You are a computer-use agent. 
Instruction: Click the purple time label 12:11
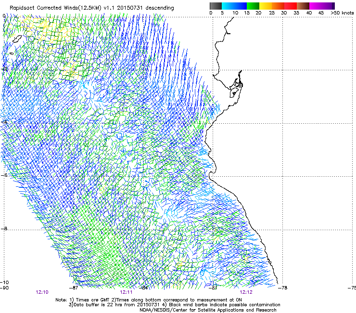point(126,292)
